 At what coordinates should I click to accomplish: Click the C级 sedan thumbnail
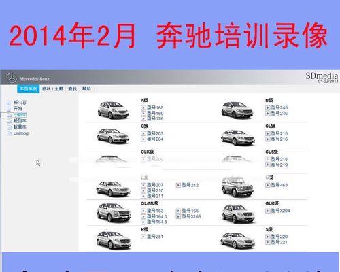click(113, 136)
